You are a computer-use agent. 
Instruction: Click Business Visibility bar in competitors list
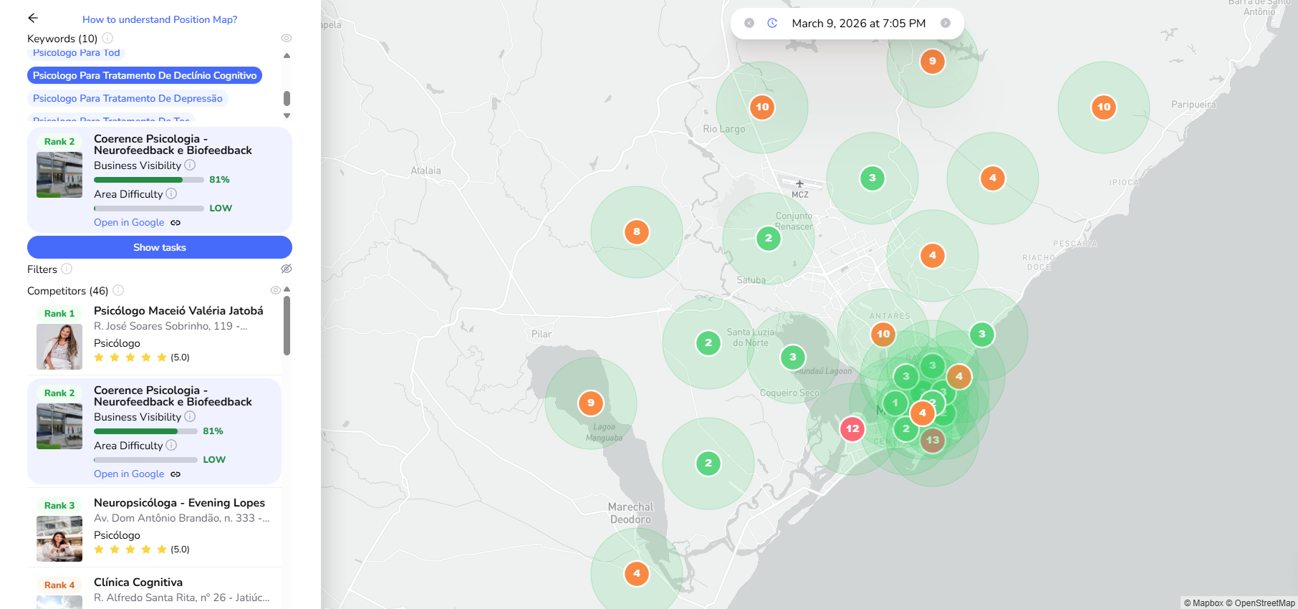click(145, 431)
